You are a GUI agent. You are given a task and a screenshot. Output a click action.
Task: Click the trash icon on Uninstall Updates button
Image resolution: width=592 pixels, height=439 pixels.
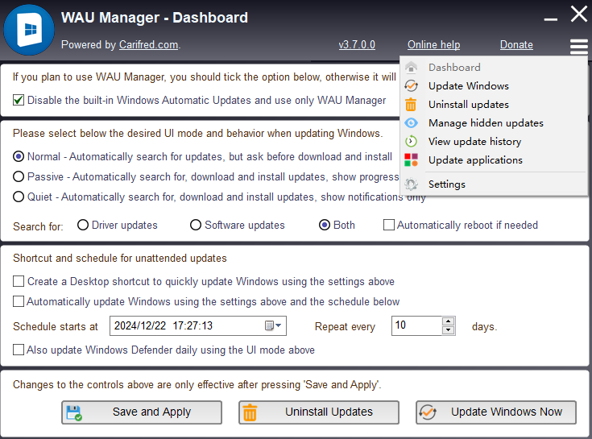(250, 412)
